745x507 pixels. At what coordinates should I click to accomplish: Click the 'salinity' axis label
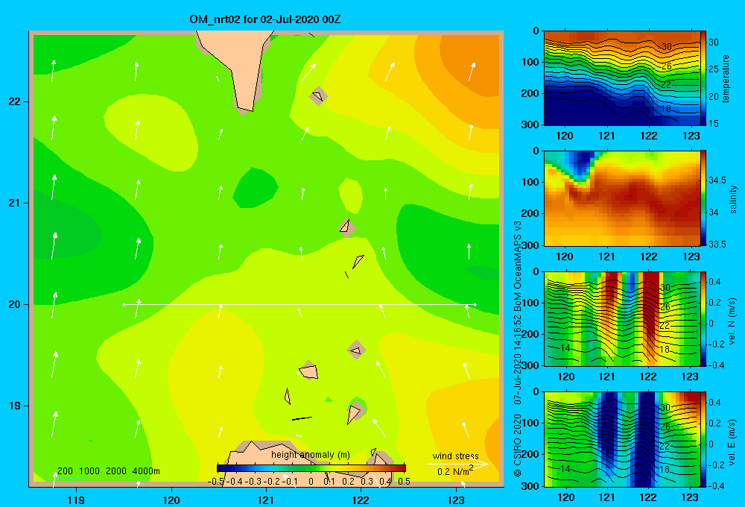point(733,199)
